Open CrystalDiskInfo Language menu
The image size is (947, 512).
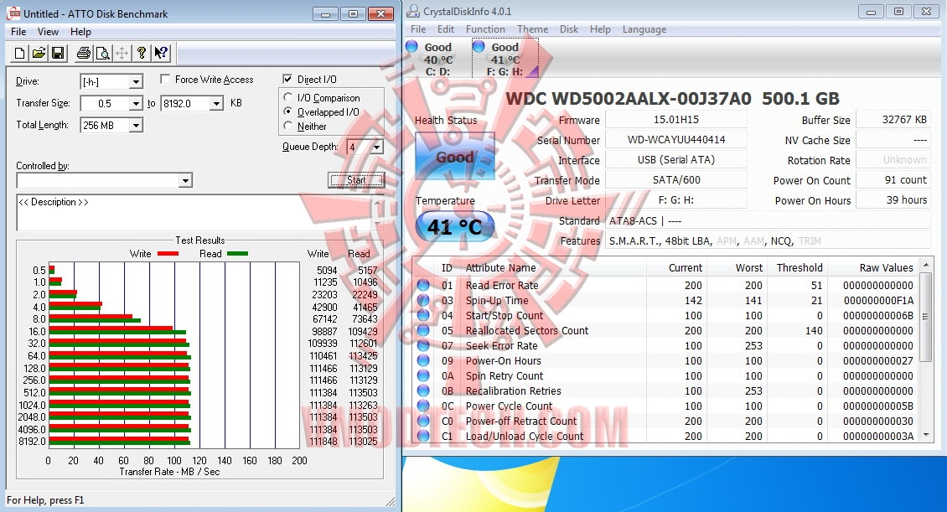point(644,29)
